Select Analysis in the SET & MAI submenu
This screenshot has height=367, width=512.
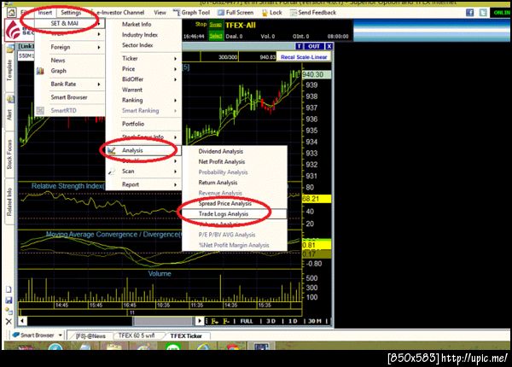[143, 150]
